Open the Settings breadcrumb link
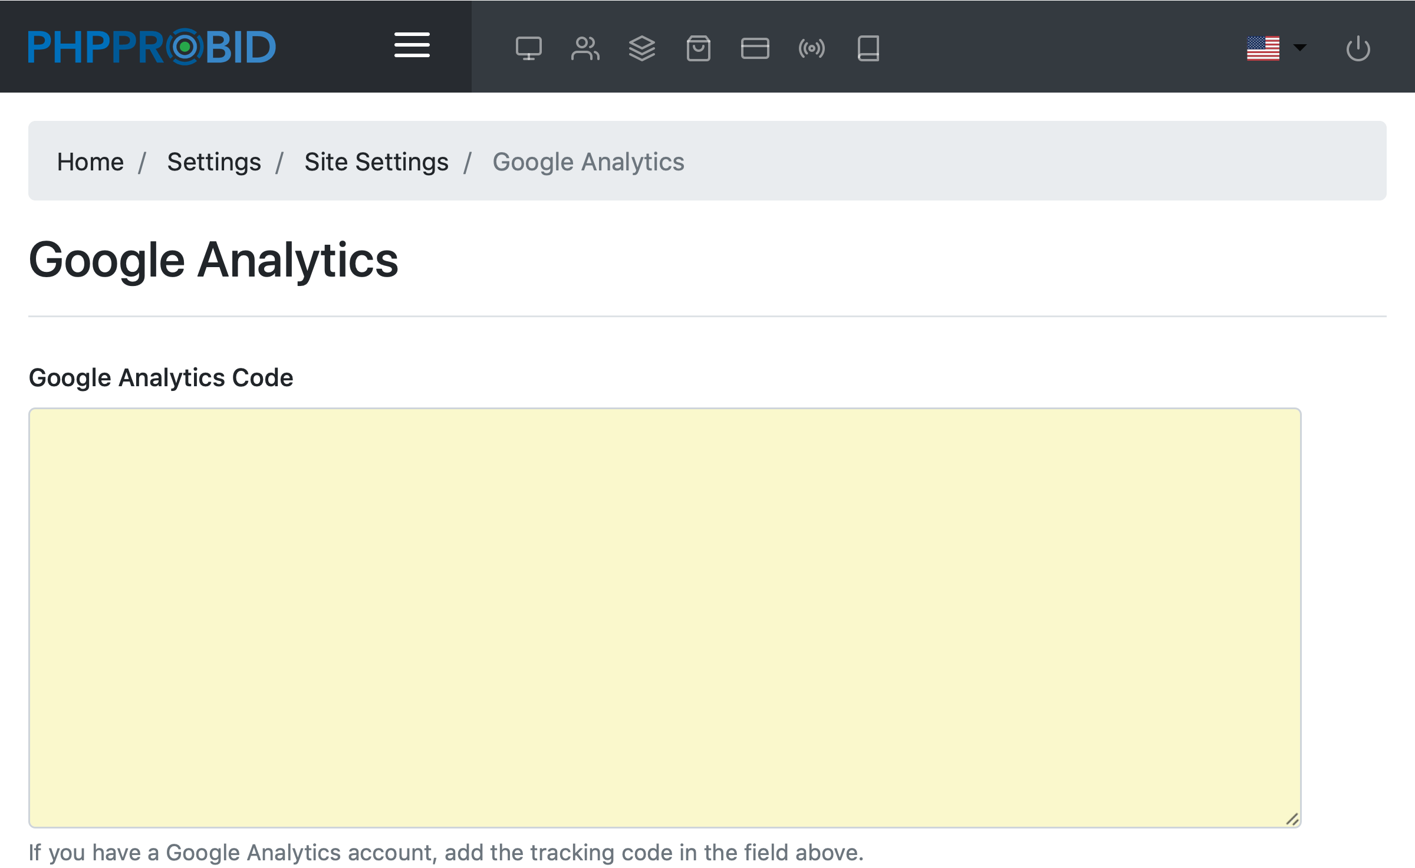Image resolution: width=1415 pixels, height=868 pixels. coord(214,162)
